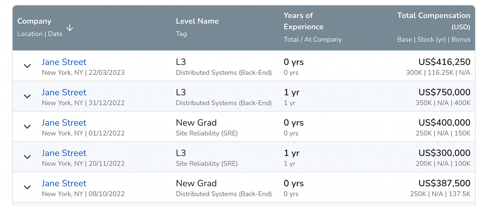Expand the 31/12/2022 compensation row
The height and width of the screenshot is (206, 479).
(27, 96)
